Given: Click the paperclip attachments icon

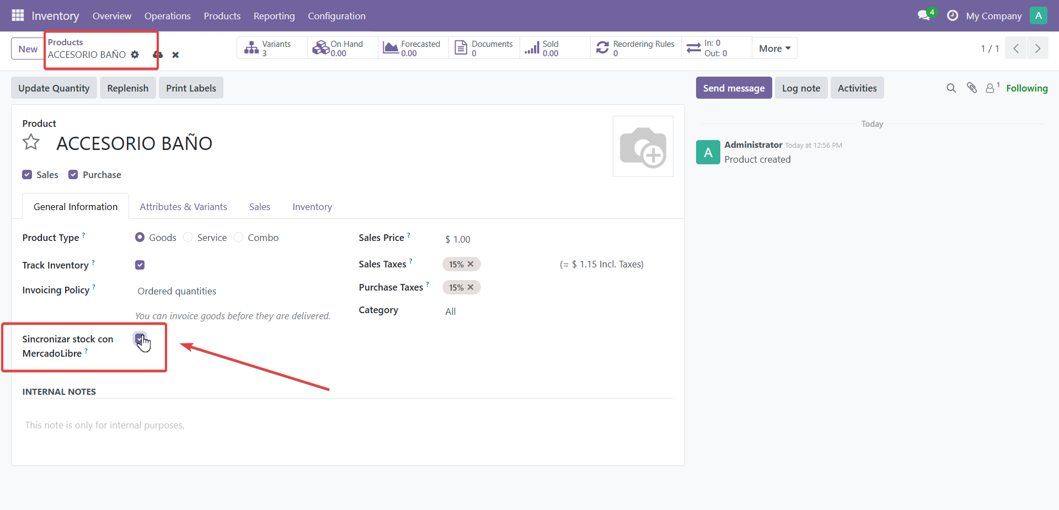Looking at the screenshot, I should [972, 88].
